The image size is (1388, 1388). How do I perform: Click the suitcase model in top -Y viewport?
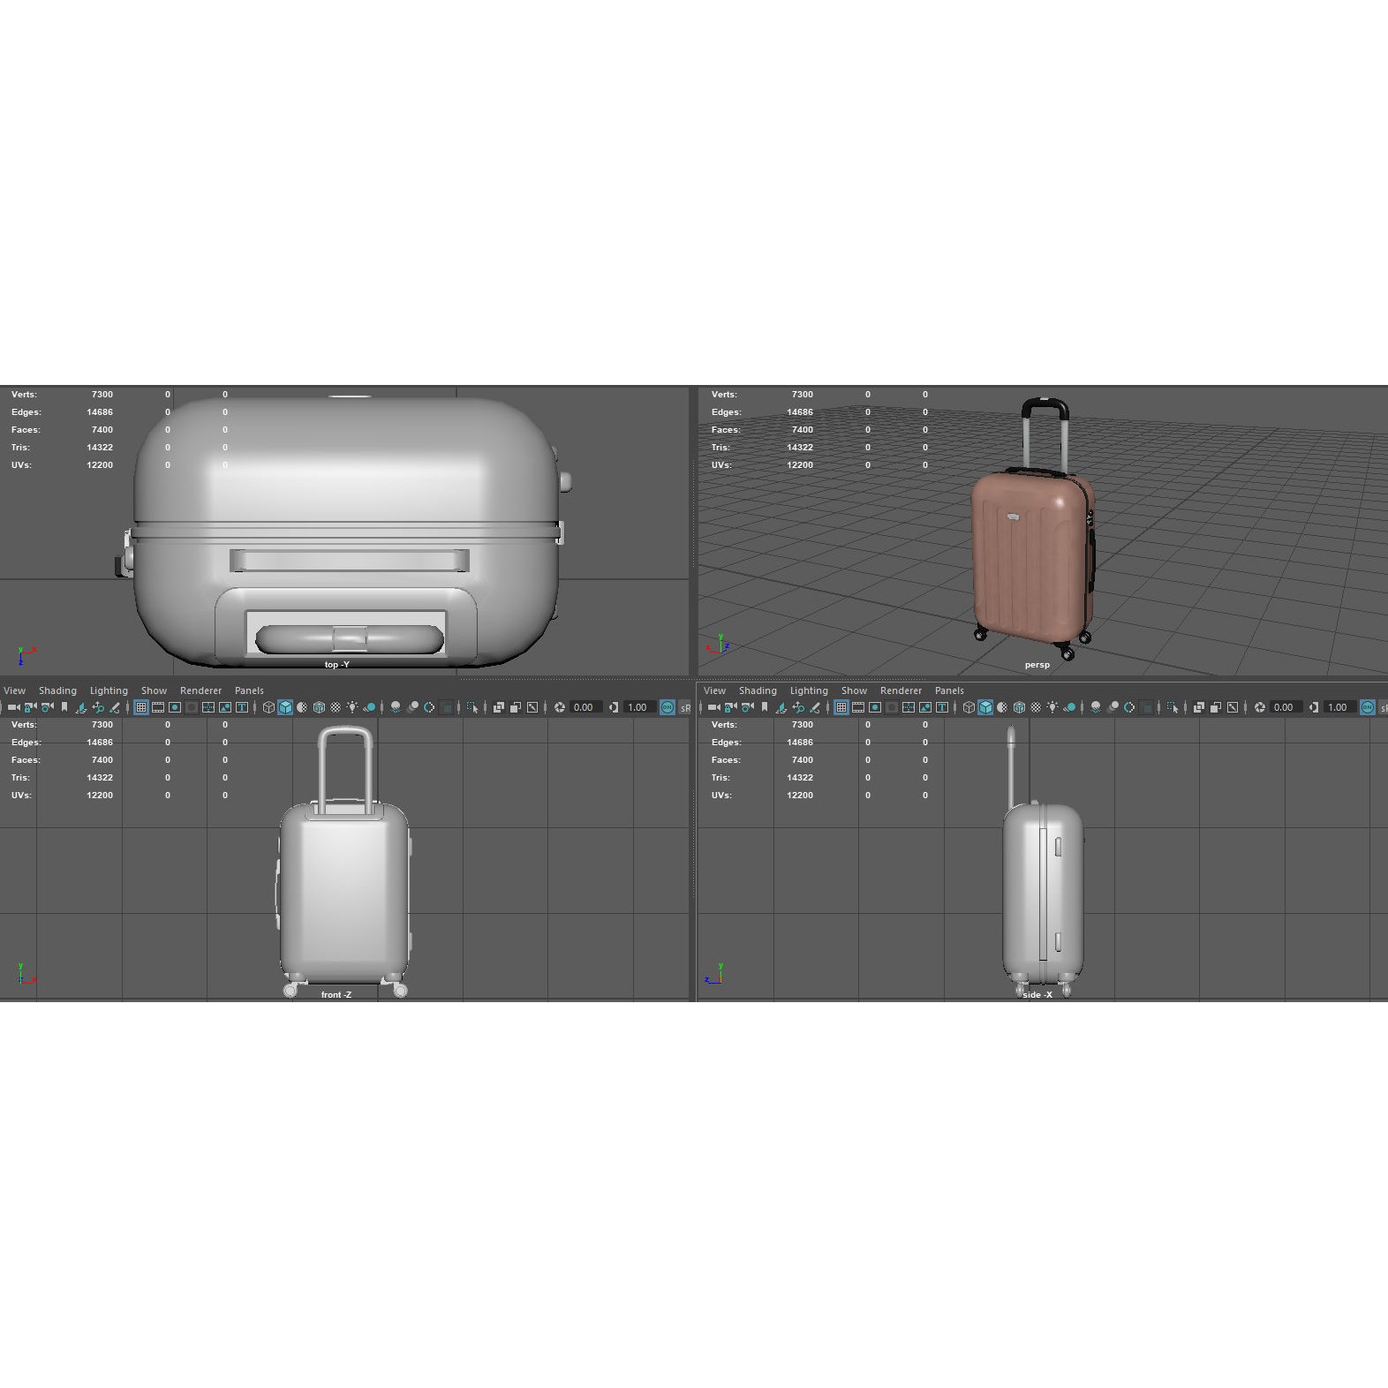(346, 530)
